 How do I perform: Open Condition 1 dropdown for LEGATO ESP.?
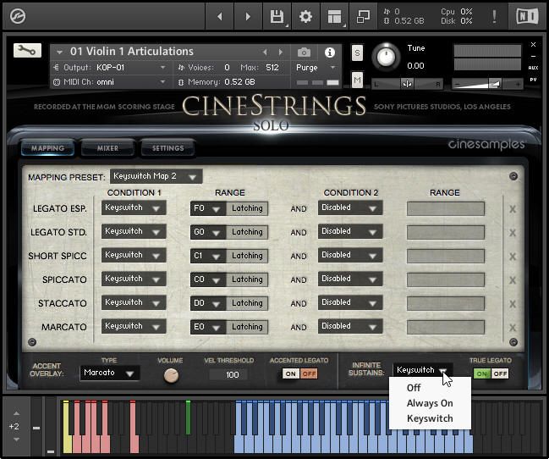tap(134, 207)
